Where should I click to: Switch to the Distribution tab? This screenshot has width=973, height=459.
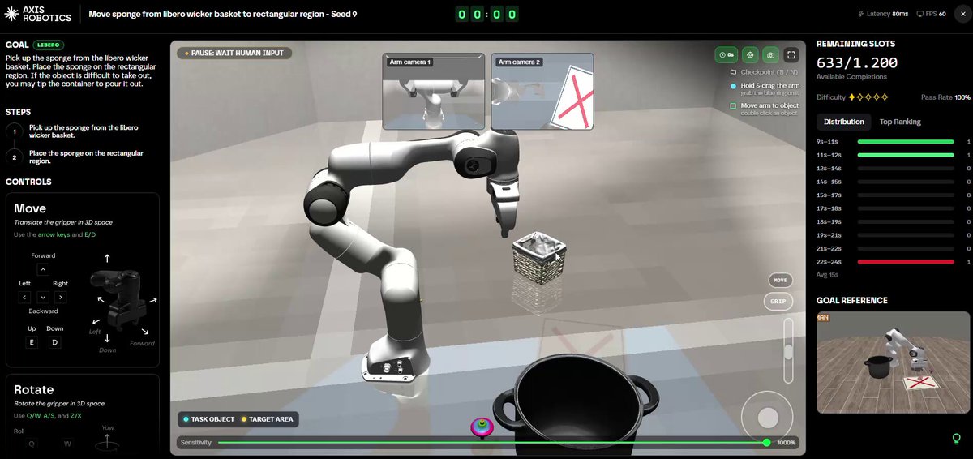coord(844,122)
